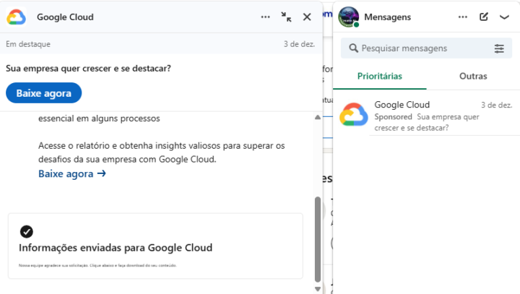
Task: Focus the 'Pesquisar mensagens' search field
Action: pyautogui.click(x=426, y=48)
